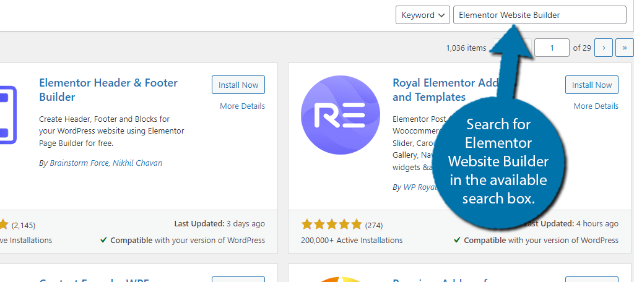Install Royal Elementor Addons plugin
Viewport: 634px width, 282px height.
pyautogui.click(x=591, y=85)
